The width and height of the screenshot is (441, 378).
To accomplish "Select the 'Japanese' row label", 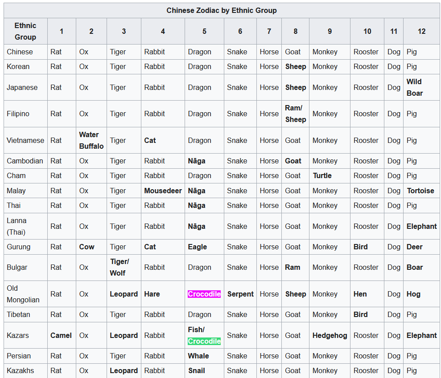I will tap(22, 87).
